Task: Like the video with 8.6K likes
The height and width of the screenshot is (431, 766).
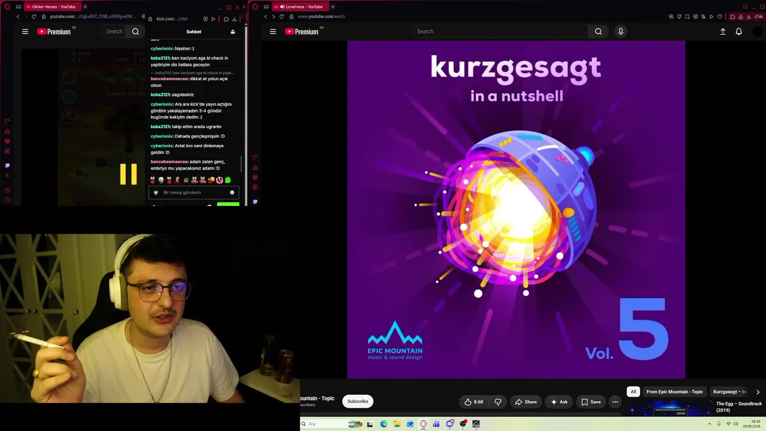Action: coord(474,402)
